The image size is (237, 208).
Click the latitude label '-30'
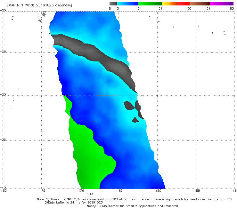tap(3, 94)
